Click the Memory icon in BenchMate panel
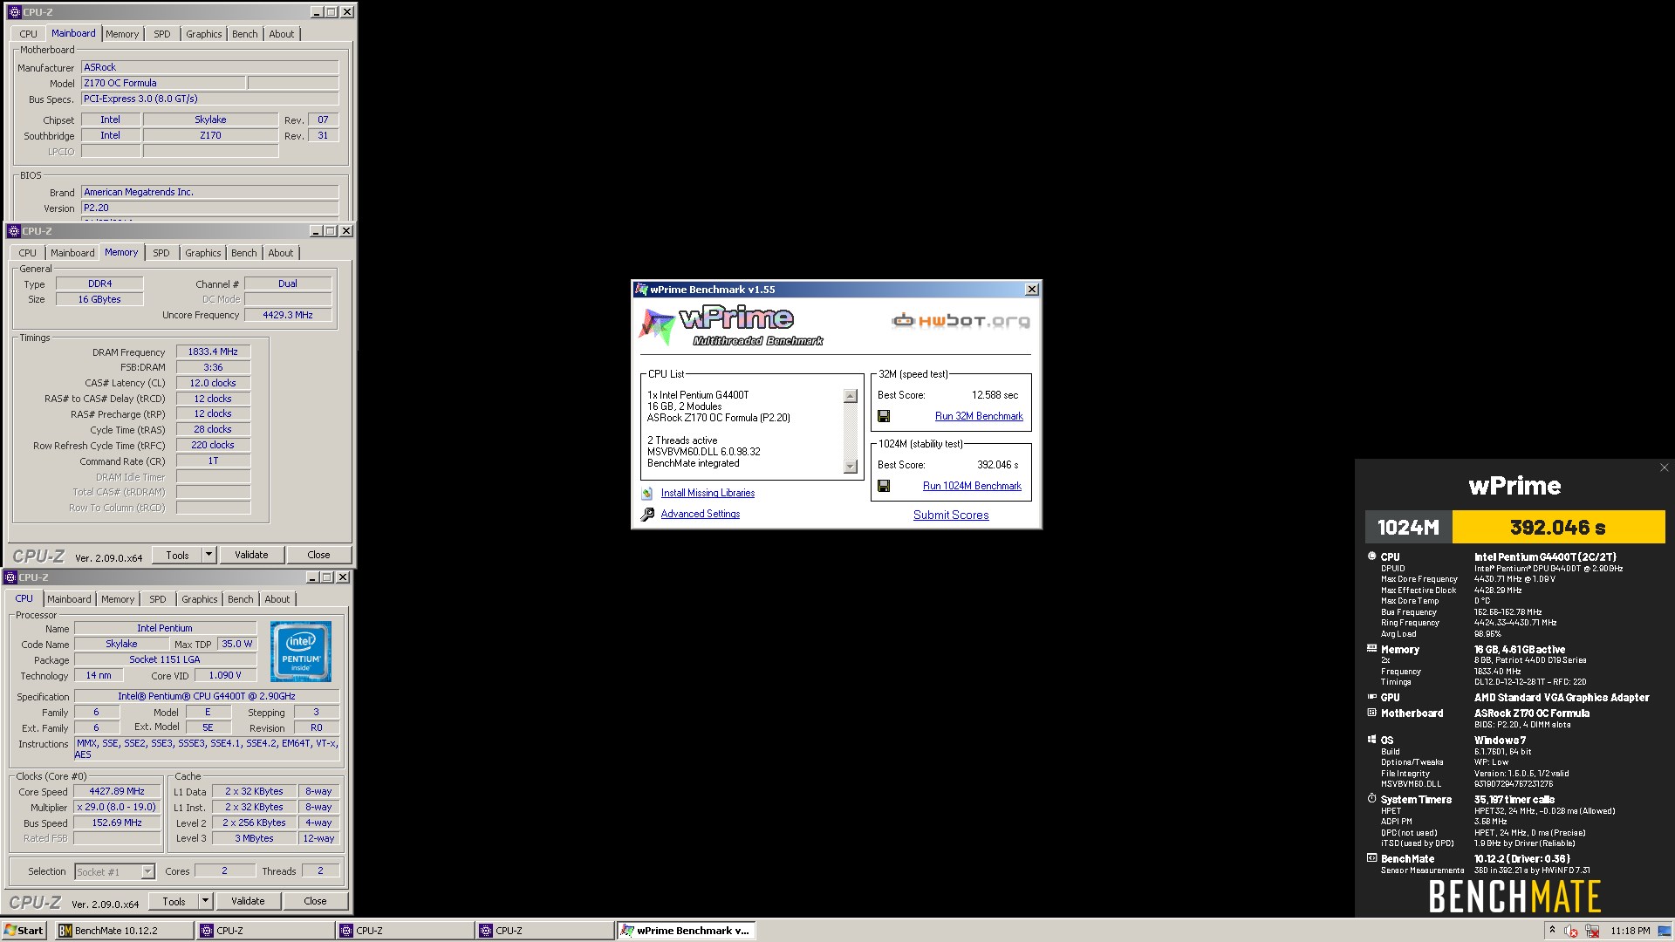1675x942 pixels. [x=1371, y=649]
